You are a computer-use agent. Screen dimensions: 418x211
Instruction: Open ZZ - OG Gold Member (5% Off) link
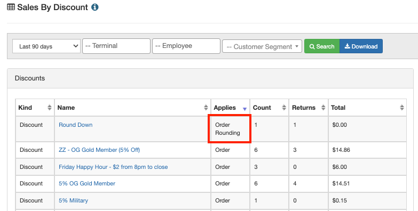pos(99,150)
